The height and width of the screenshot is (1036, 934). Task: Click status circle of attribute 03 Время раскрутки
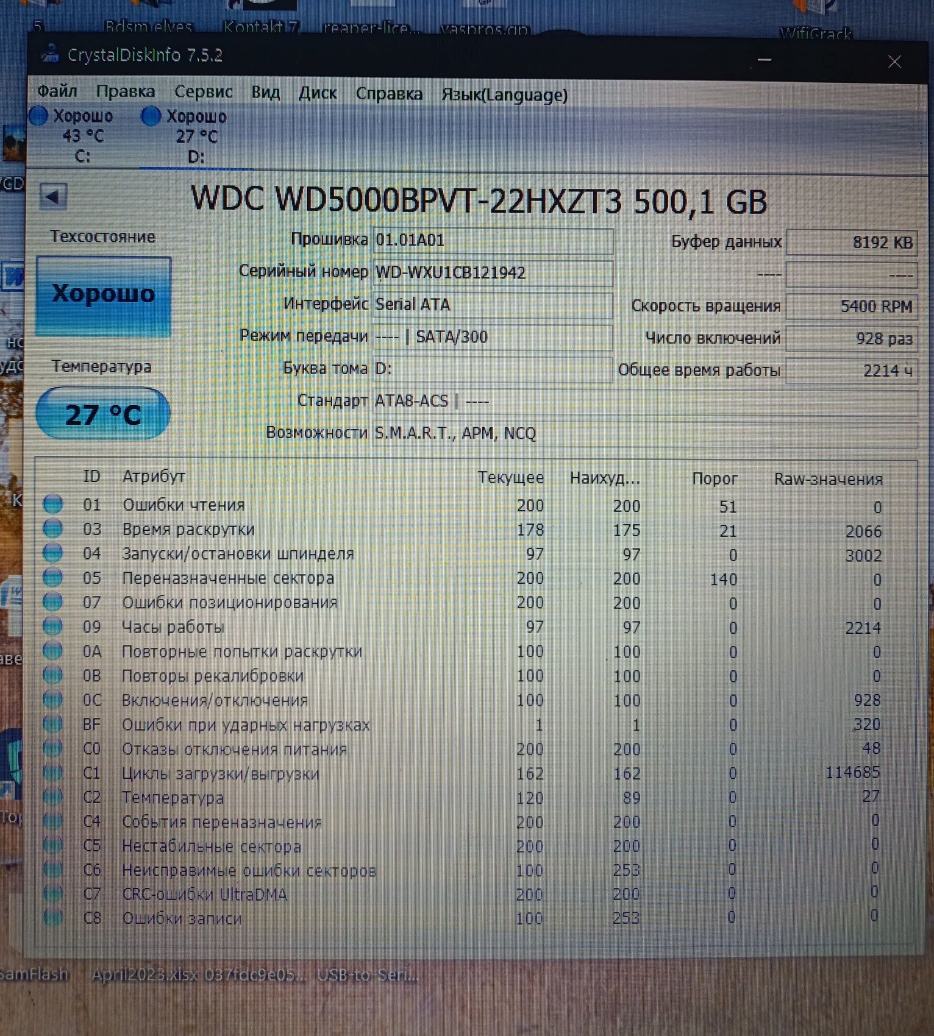(53, 528)
